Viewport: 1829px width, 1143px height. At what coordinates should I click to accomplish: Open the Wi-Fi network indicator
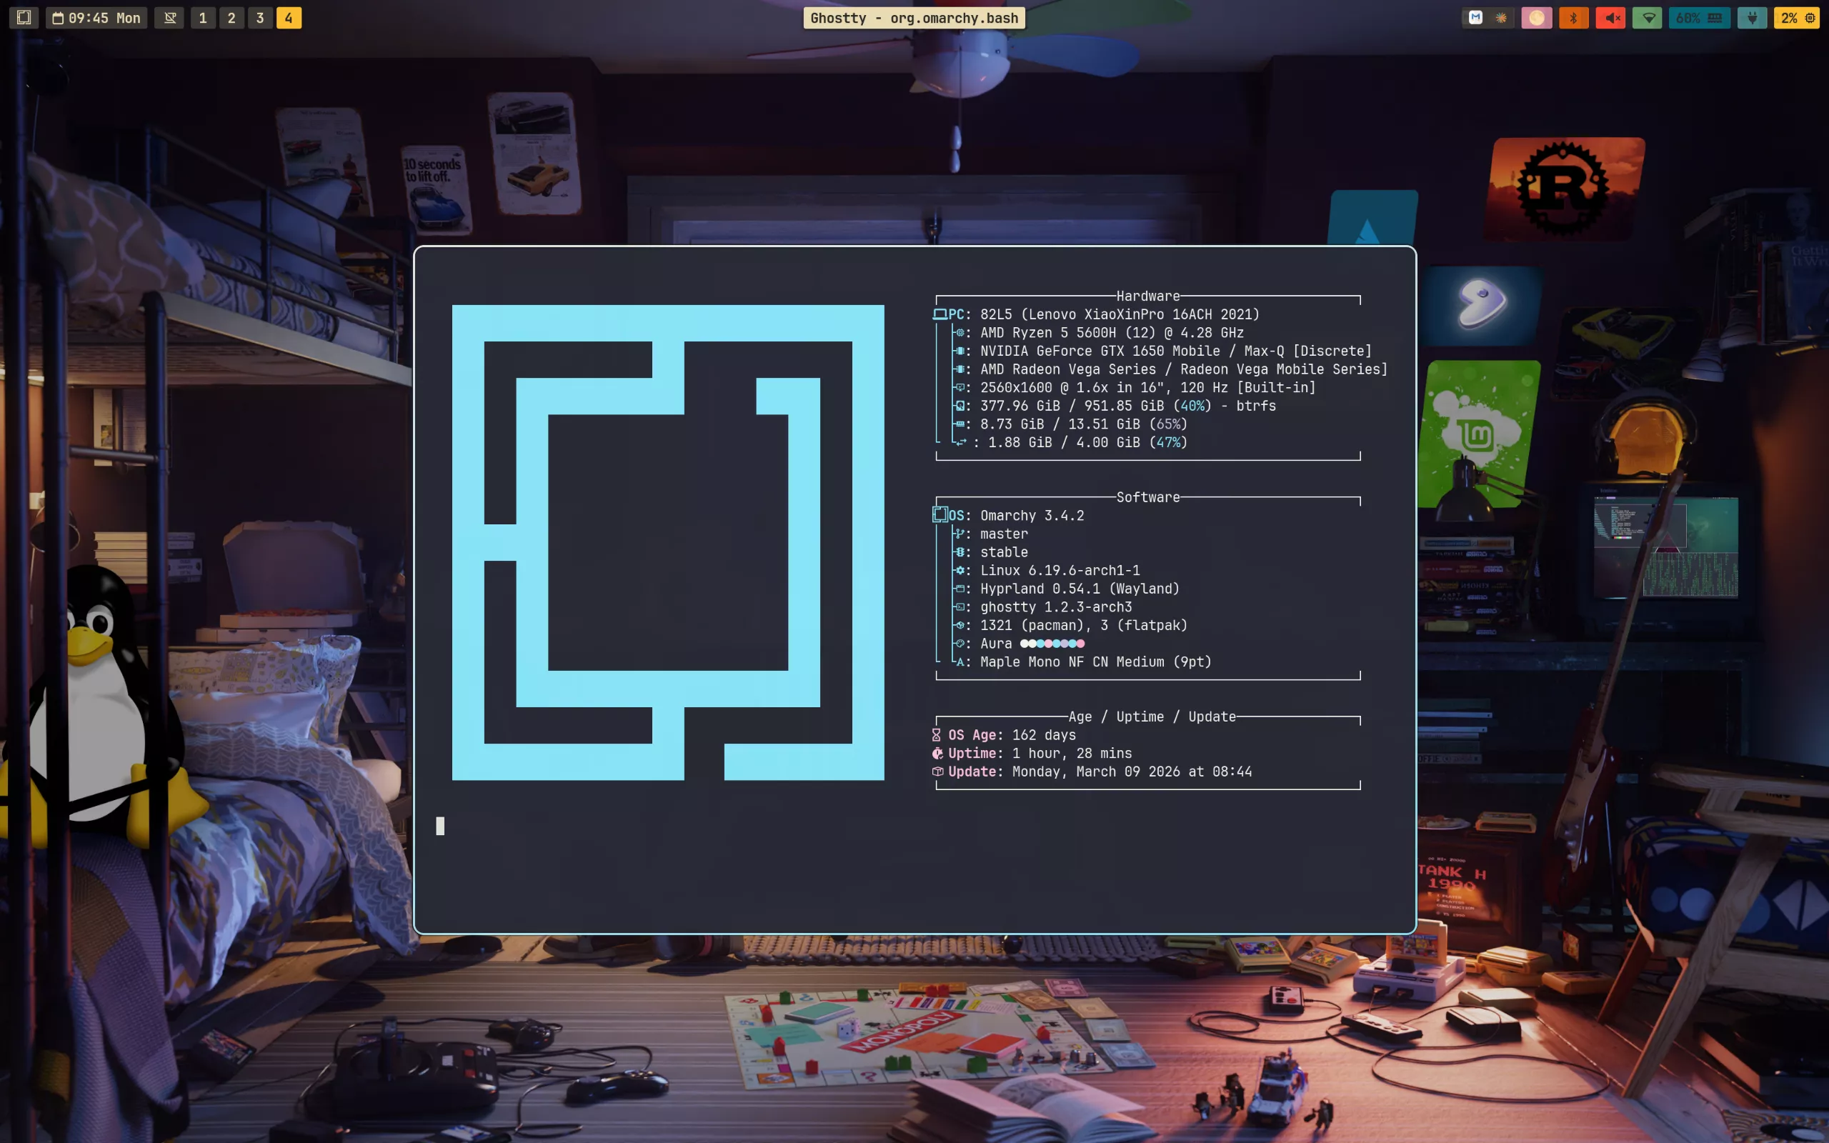click(1648, 17)
